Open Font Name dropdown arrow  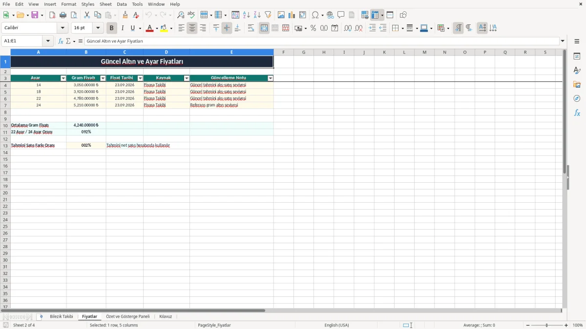pyautogui.click(x=63, y=28)
